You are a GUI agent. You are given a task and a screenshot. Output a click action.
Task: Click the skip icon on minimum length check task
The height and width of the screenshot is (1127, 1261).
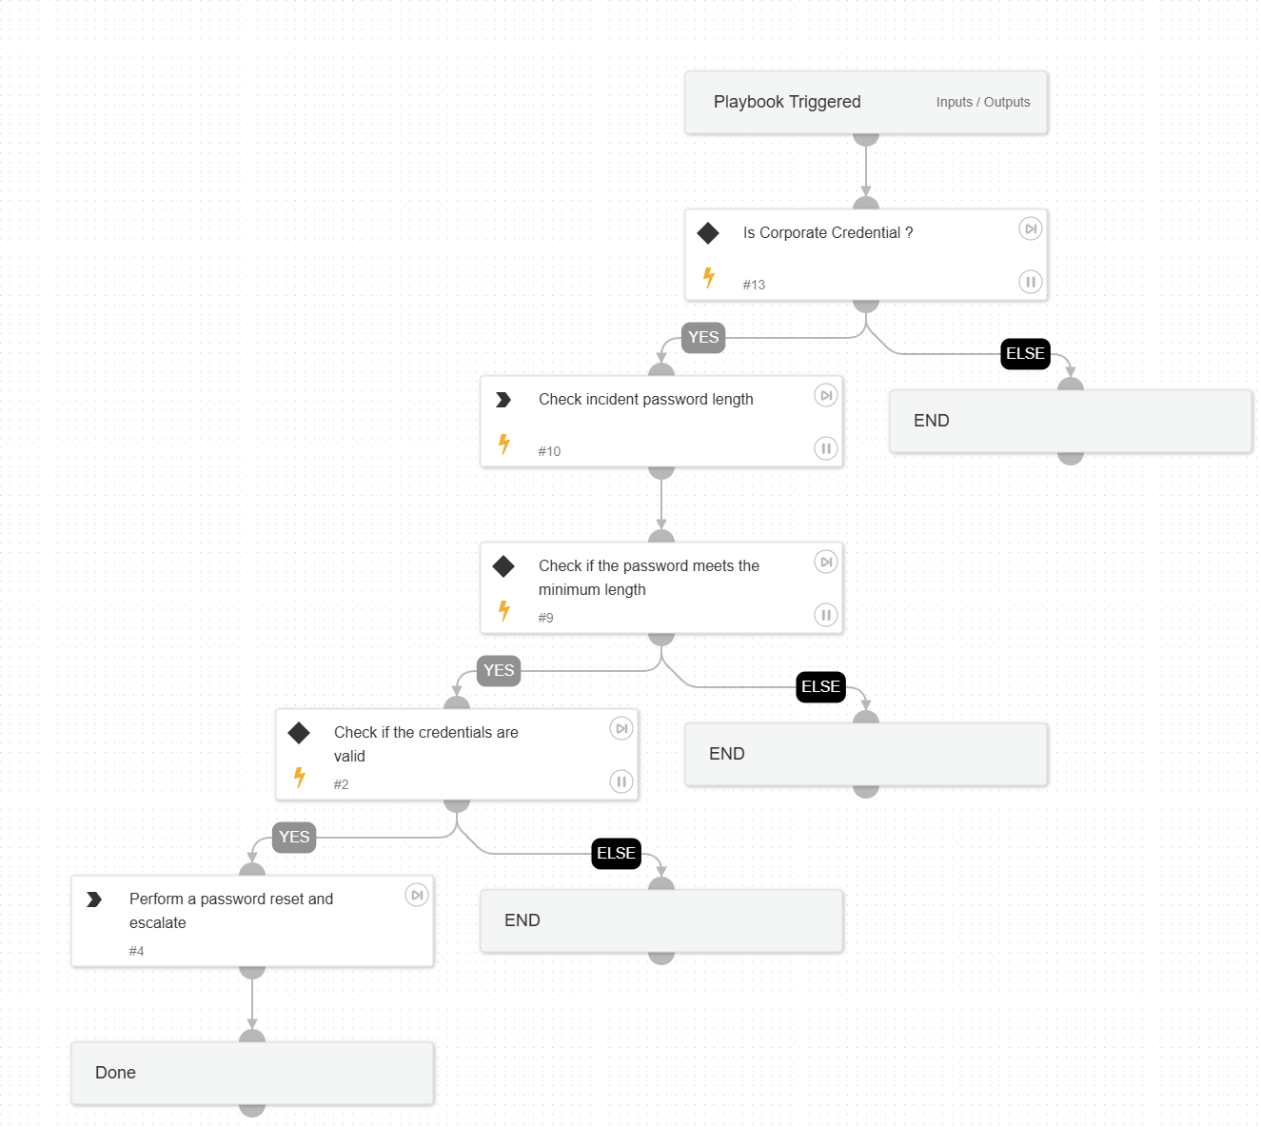coord(826,562)
